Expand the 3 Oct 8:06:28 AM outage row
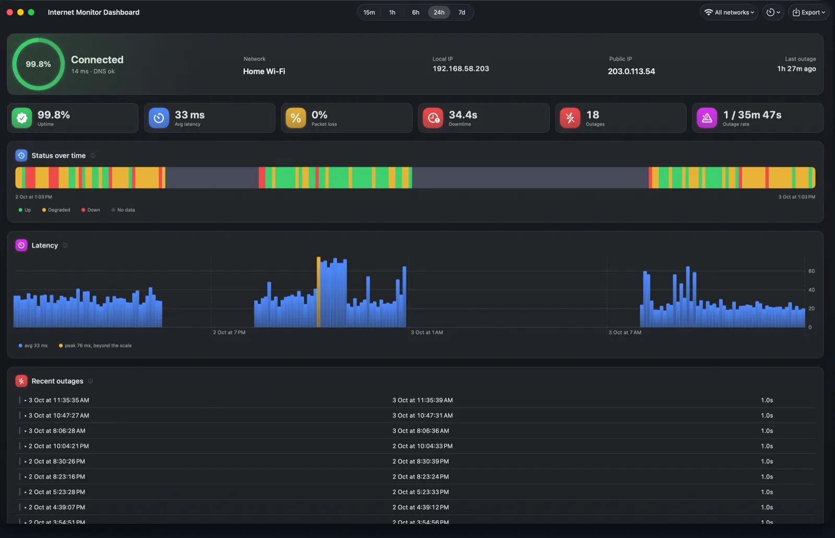This screenshot has width=835, height=538. [x=26, y=431]
